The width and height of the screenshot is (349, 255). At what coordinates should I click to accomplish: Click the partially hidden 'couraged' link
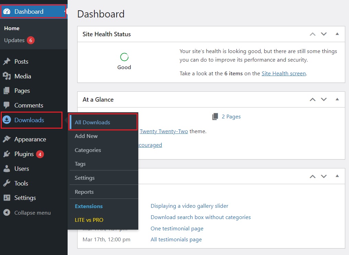pyautogui.click(x=150, y=145)
